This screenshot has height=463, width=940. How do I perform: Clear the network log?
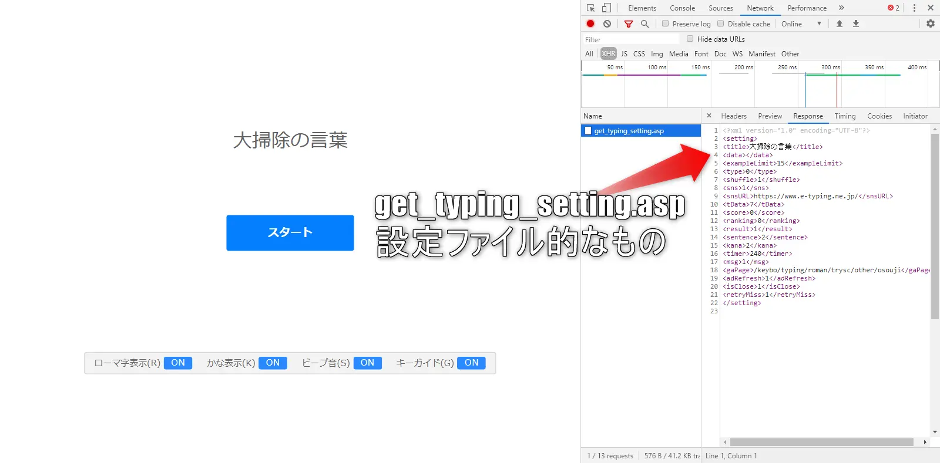607,24
